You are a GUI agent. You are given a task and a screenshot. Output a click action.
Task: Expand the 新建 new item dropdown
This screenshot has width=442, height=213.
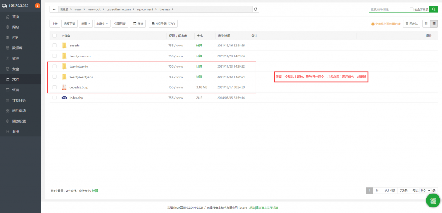click(x=86, y=24)
